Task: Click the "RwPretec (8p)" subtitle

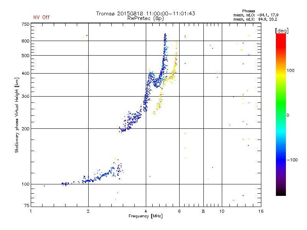Action: click(x=145, y=18)
